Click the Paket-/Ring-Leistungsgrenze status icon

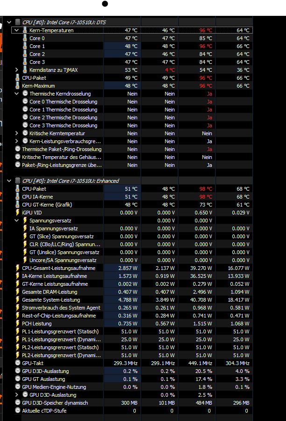(x=18, y=165)
